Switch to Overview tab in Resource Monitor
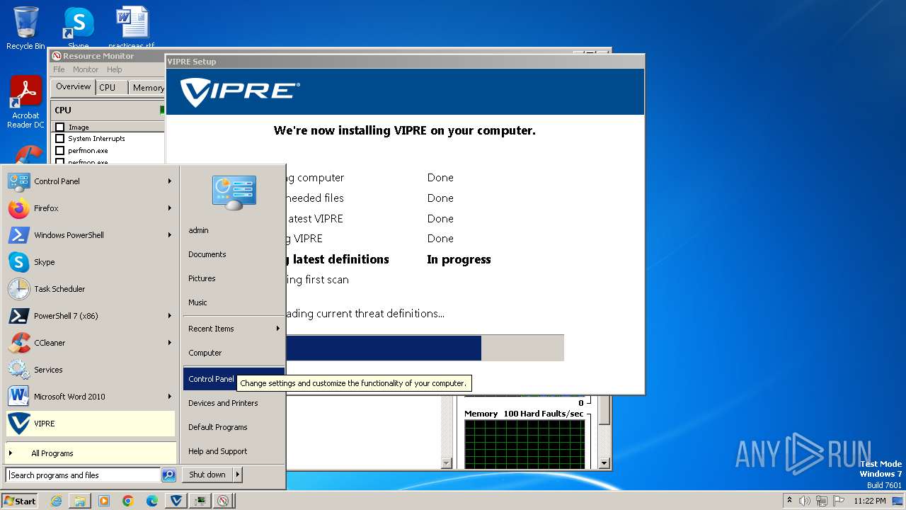906x510 pixels. (x=74, y=86)
